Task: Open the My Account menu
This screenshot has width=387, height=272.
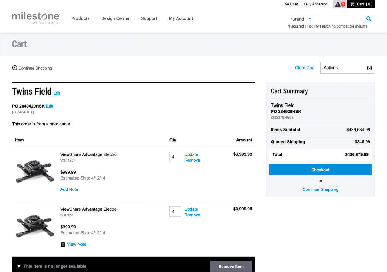Action: 181,18
